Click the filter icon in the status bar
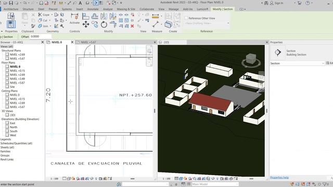 (x=325, y=184)
